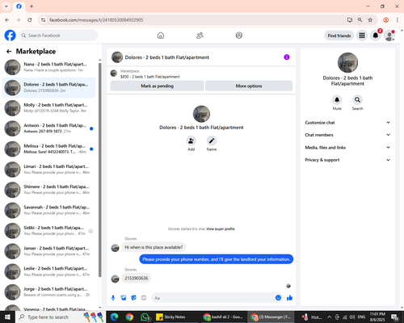This screenshot has width=404, height=323.
Task: Reload the page in Chrome
Action: (x=30, y=20)
